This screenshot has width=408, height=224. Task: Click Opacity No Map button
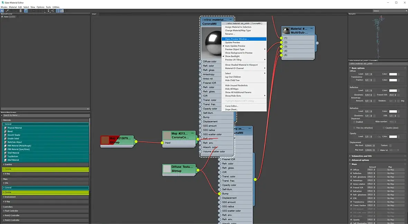pyautogui.click(x=391, y=220)
